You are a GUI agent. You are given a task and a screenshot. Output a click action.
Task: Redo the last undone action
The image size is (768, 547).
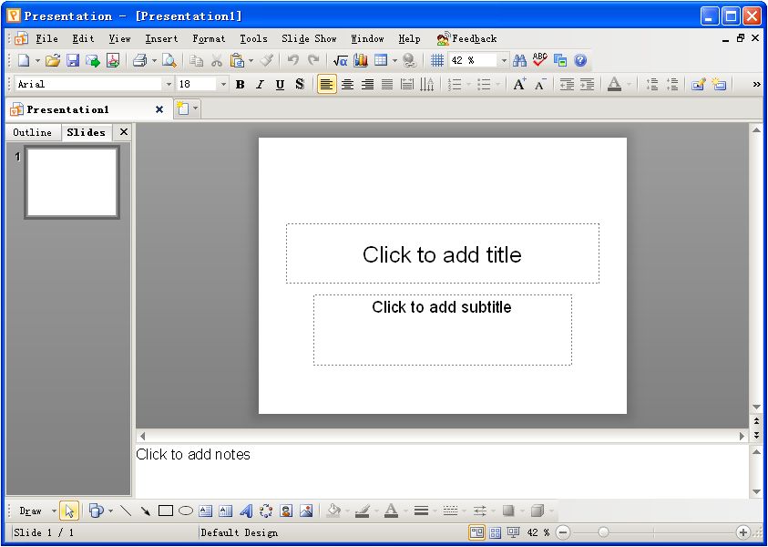(313, 60)
